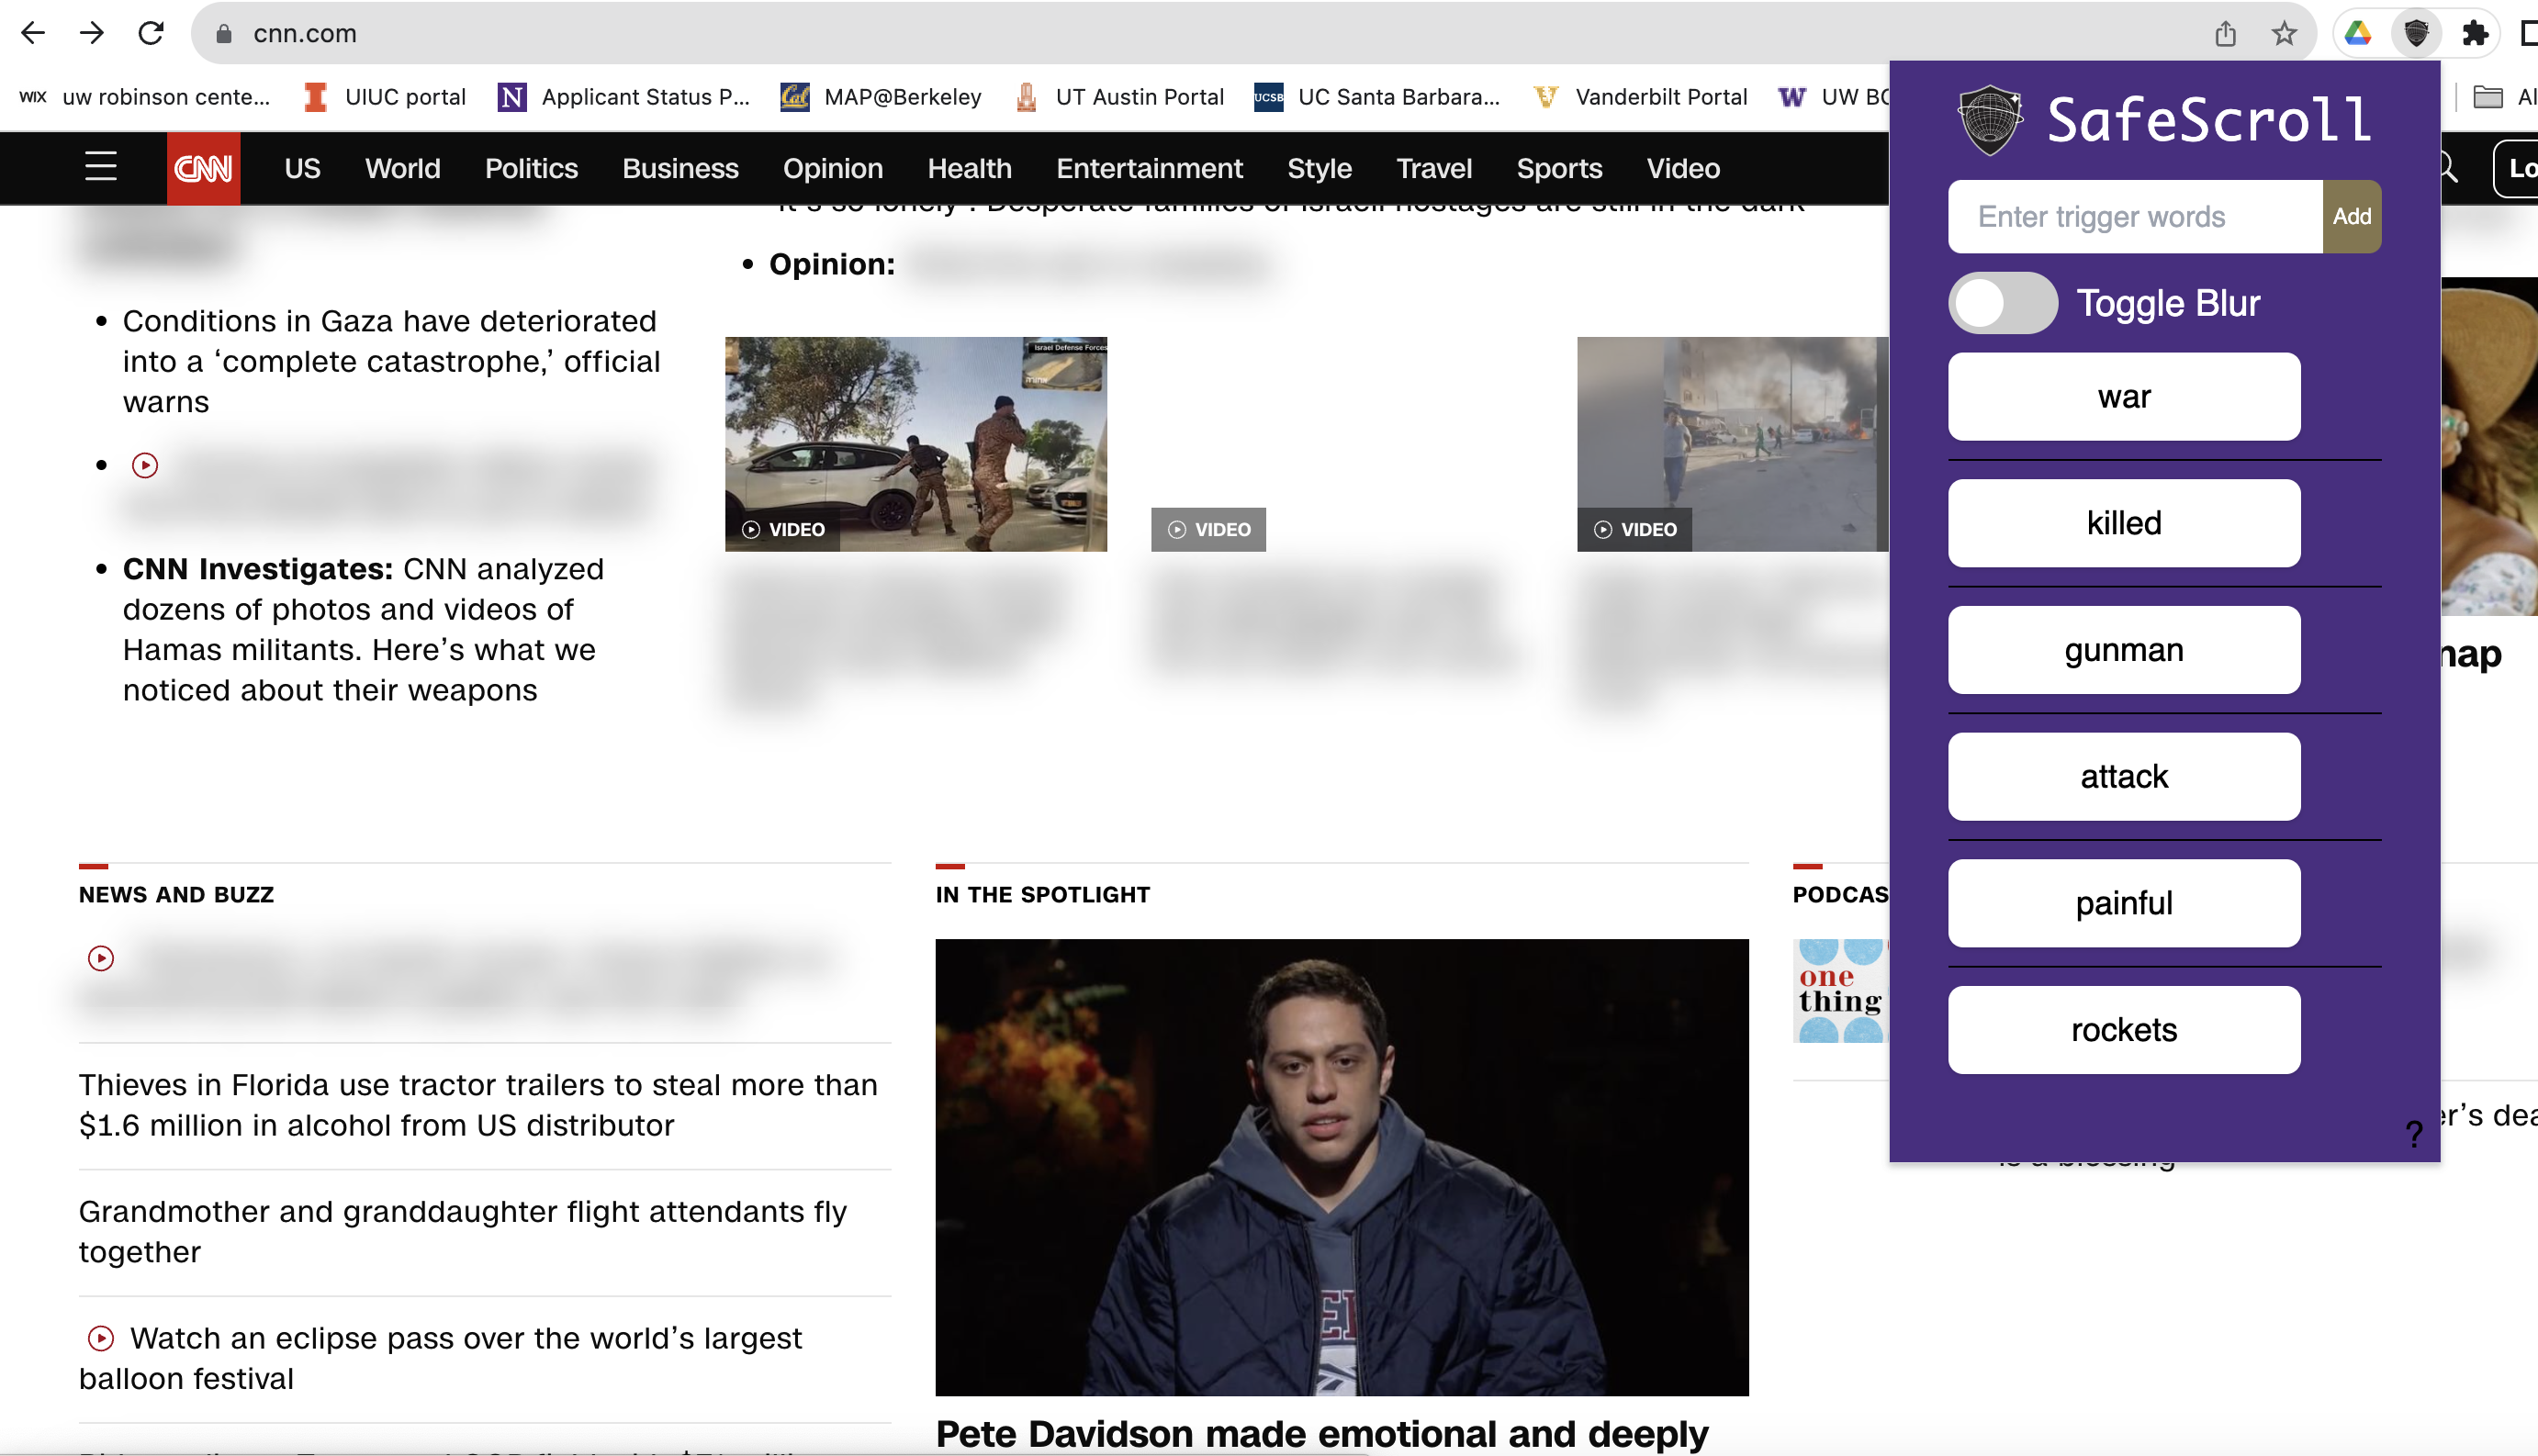This screenshot has width=2538, height=1456.
Task: Remove the 'gunman' trigger word
Action: coord(2123,650)
